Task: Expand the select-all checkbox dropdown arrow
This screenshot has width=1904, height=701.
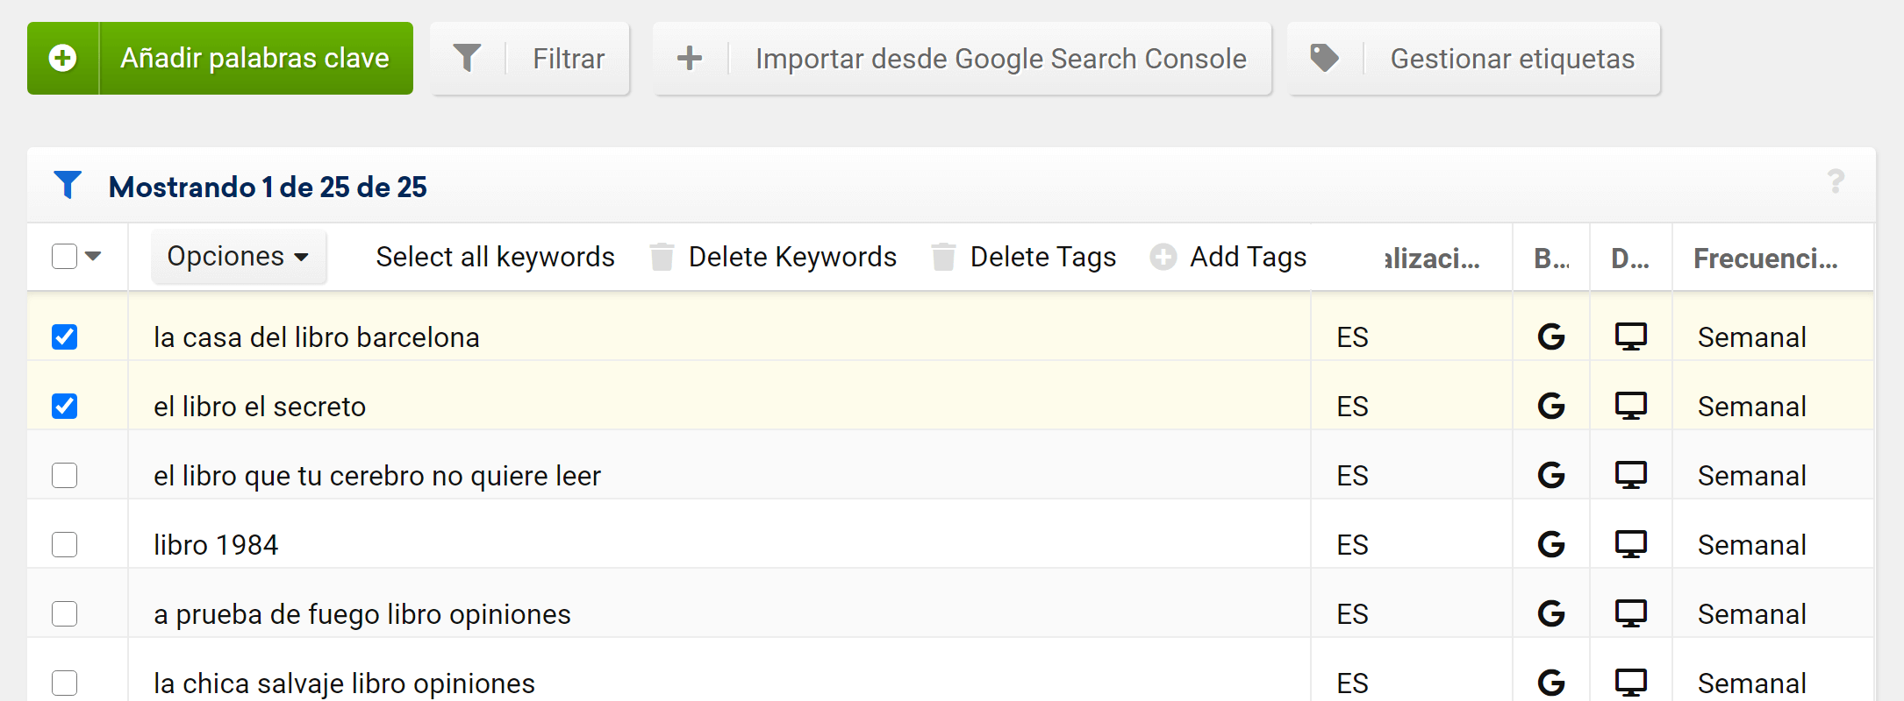Action: pos(94,257)
